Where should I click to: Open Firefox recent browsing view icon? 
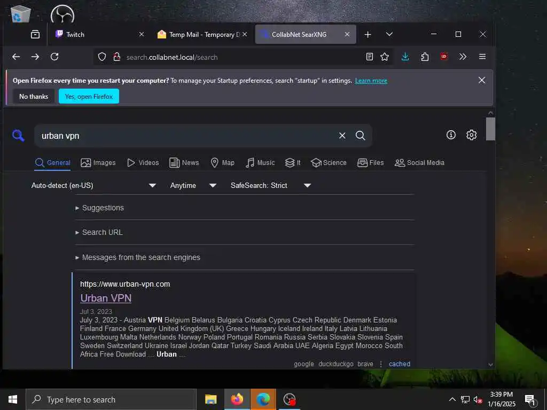click(x=35, y=34)
